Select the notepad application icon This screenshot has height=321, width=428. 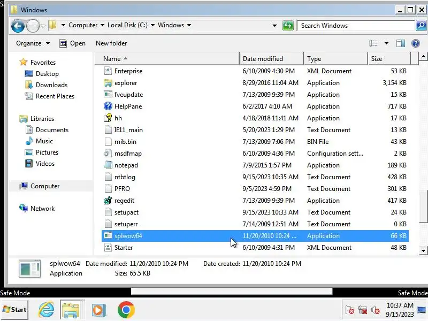pos(108,165)
